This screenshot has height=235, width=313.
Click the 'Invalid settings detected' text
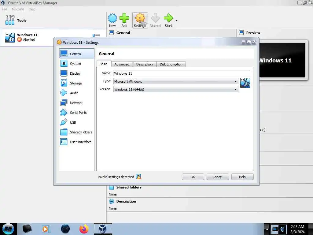(x=116, y=177)
